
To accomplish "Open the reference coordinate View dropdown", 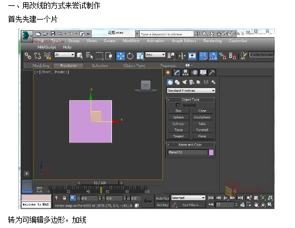I will pos(155,54).
